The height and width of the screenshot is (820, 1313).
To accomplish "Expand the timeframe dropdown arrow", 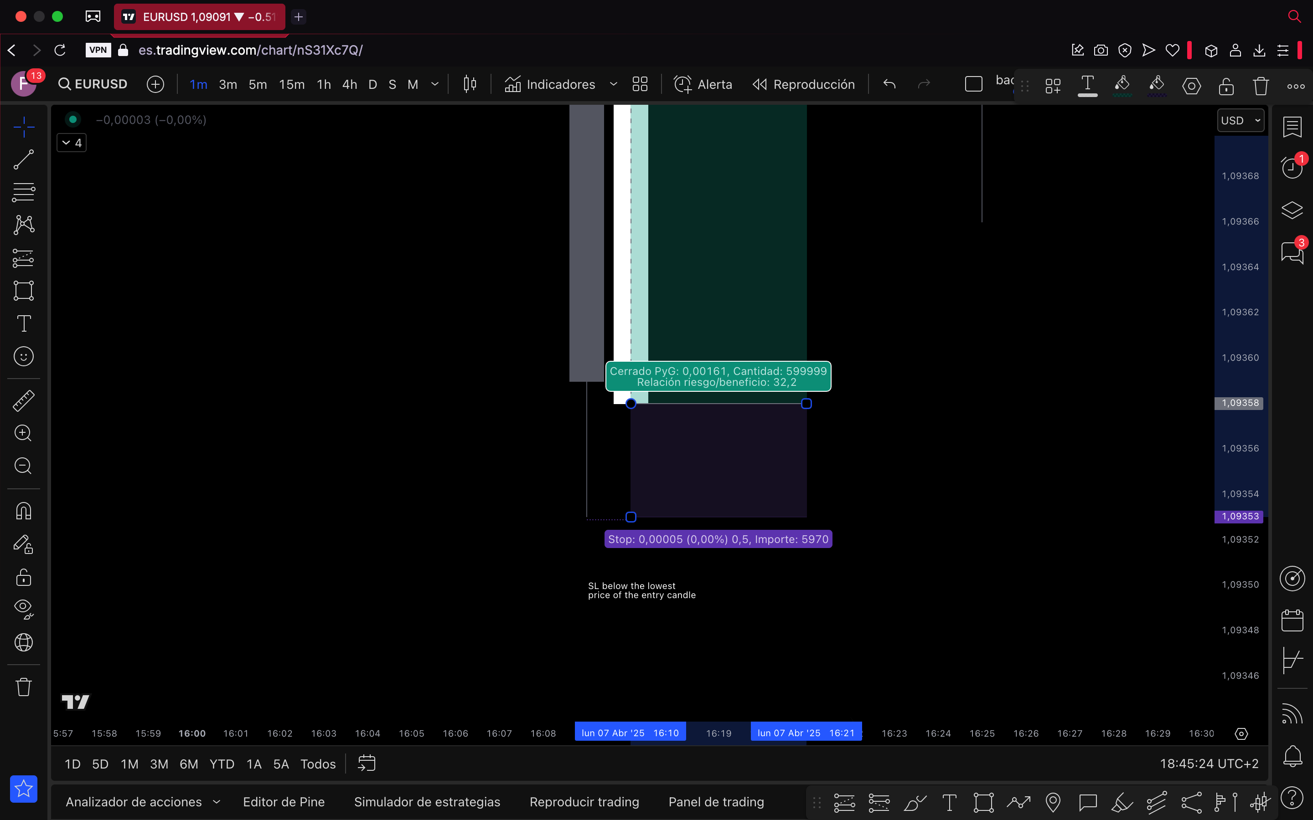I will [x=434, y=84].
